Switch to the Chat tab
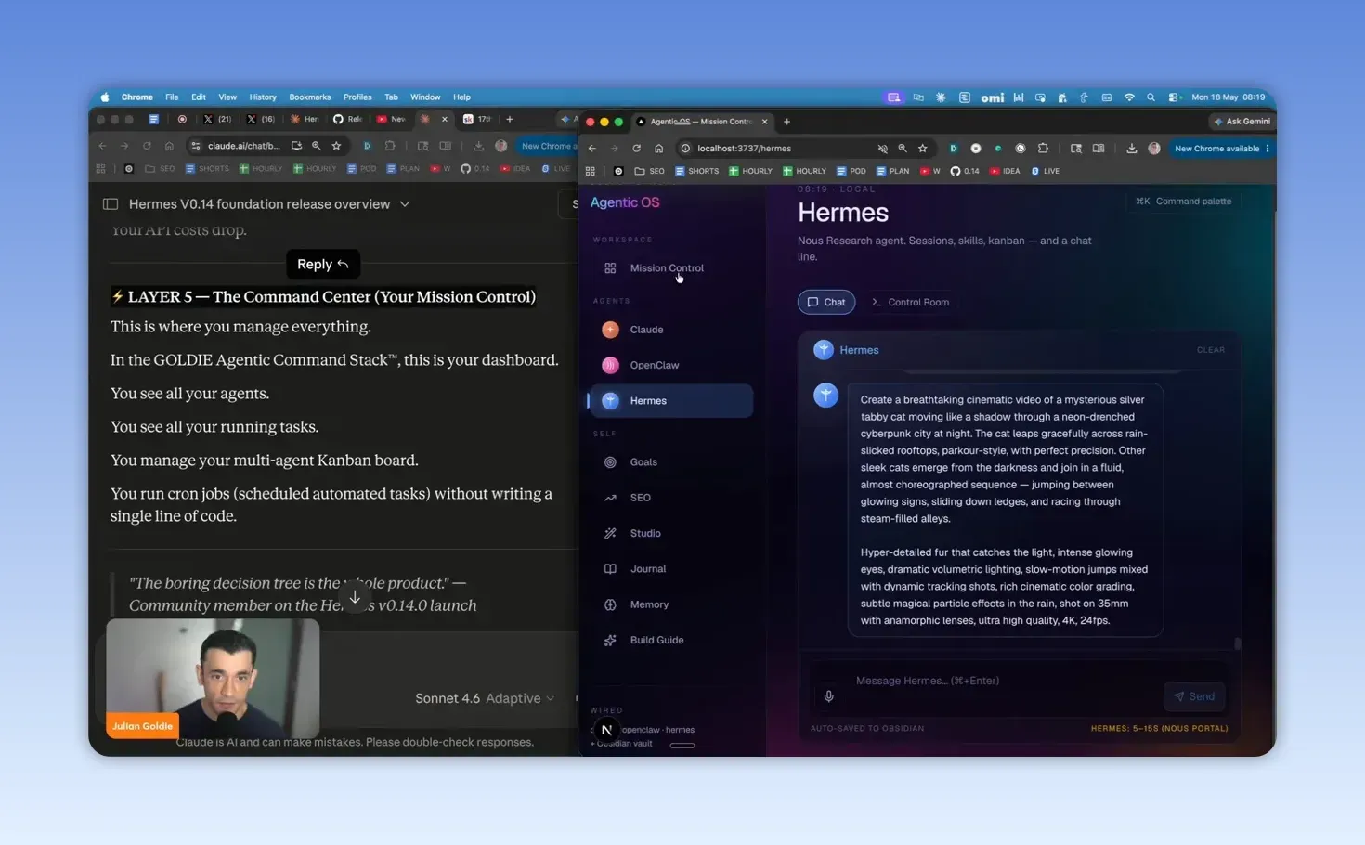This screenshot has height=845, width=1365. (x=825, y=303)
